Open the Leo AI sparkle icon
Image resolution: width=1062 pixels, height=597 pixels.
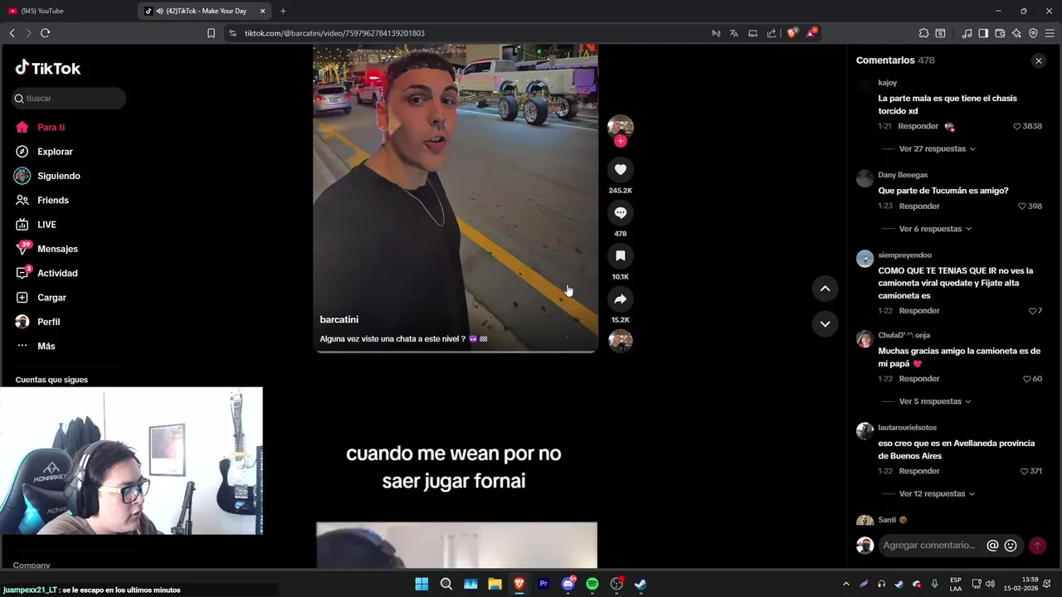coord(1016,33)
